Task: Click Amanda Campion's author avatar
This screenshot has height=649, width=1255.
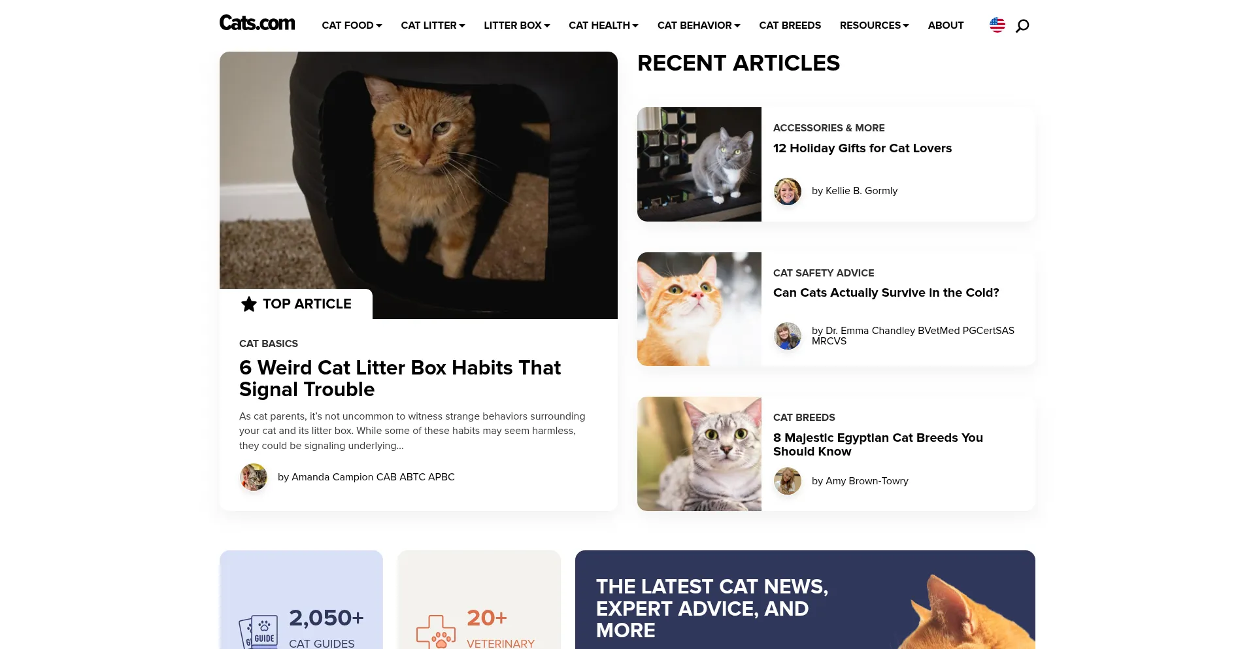Action: pyautogui.click(x=254, y=477)
